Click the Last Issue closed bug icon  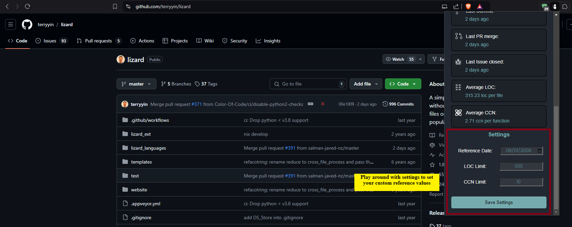click(x=458, y=62)
